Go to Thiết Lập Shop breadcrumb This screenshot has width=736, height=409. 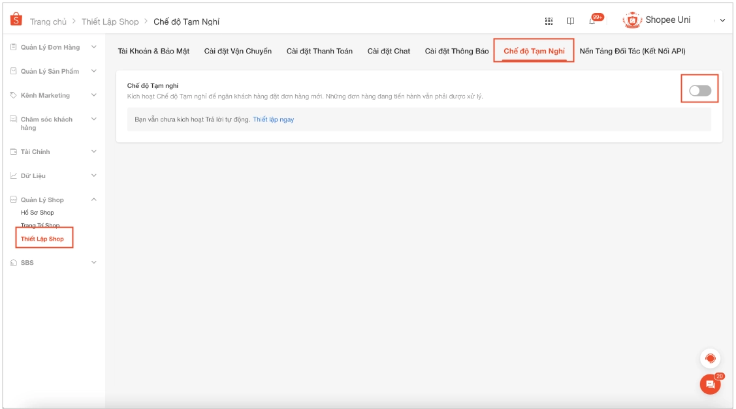pyautogui.click(x=110, y=22)
